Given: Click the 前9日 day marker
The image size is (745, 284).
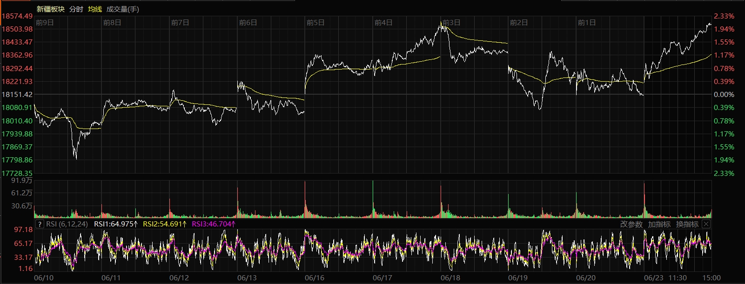Looking at the screenshot, I should point(45,22).
